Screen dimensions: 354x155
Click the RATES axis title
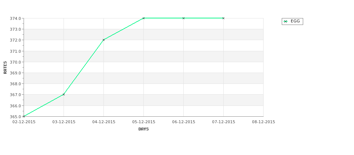click(x=5, y=68)
